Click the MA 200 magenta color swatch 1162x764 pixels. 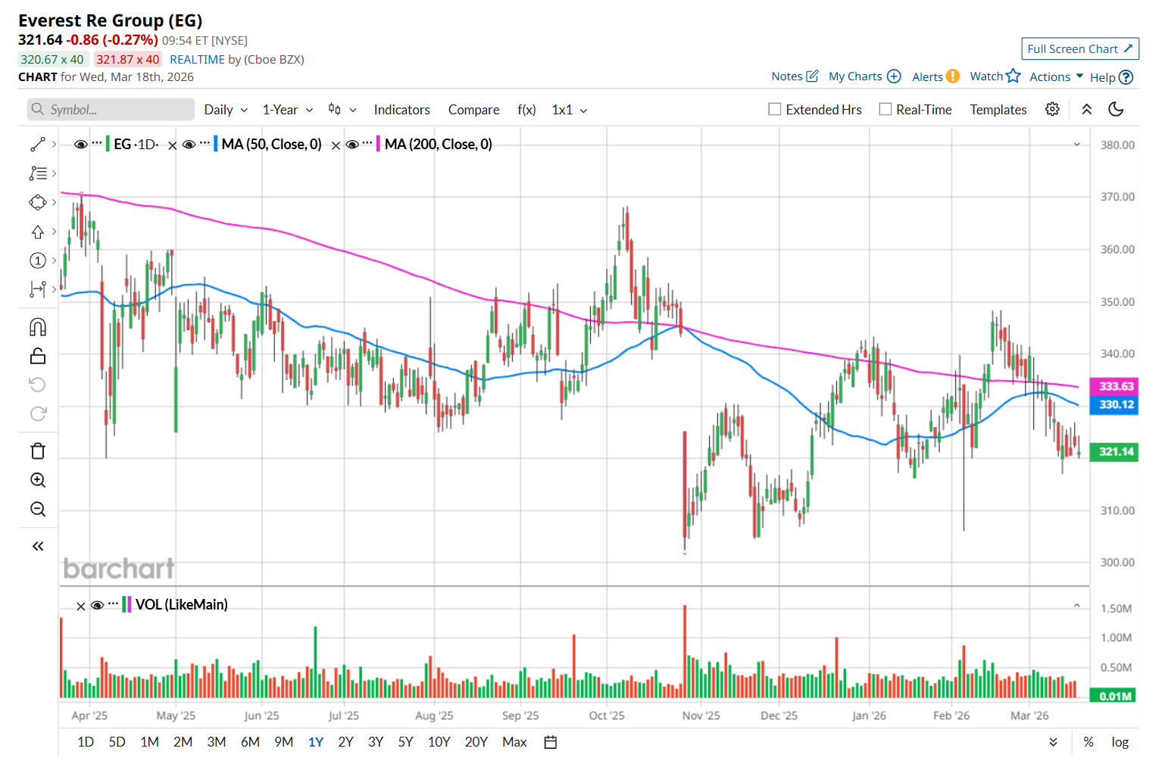378,144
